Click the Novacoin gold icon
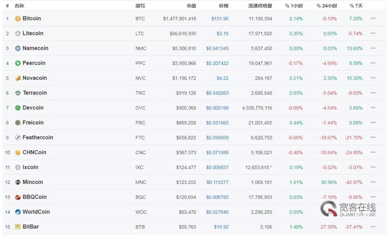388x236 pixels. (x=18, y=78)
